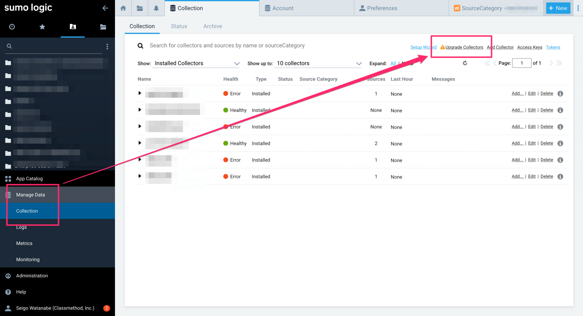583x316 pixels.
Task: Open the Preferences tab
Action: click(382, 8)
